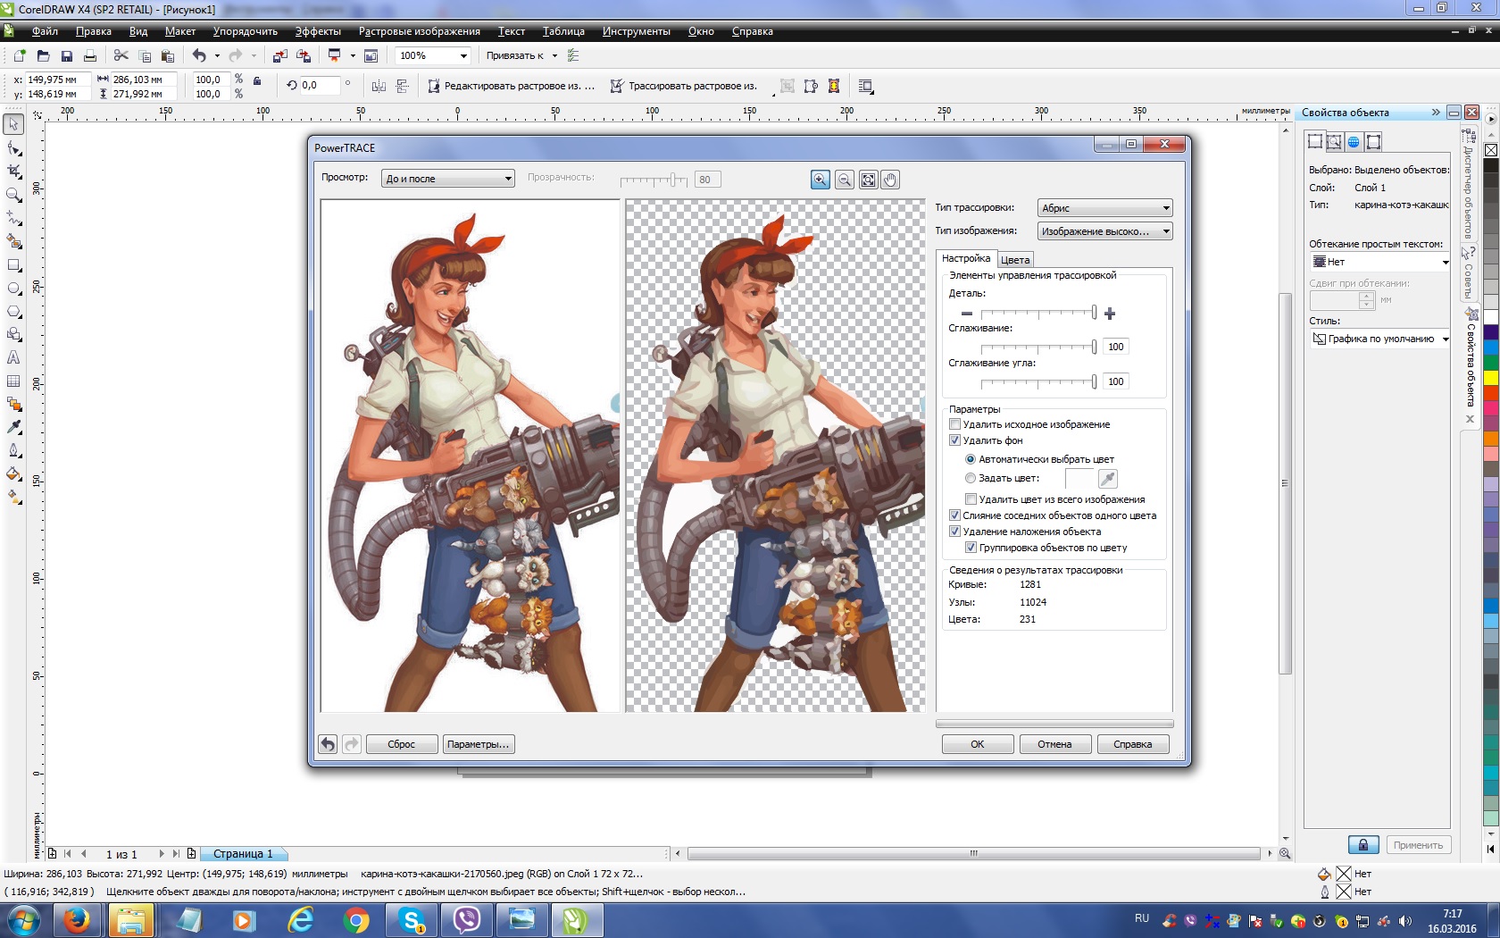The image size is (1500, 938).
Task: Select the Zoom tool in the toolbox
Action: coord(13,195)
